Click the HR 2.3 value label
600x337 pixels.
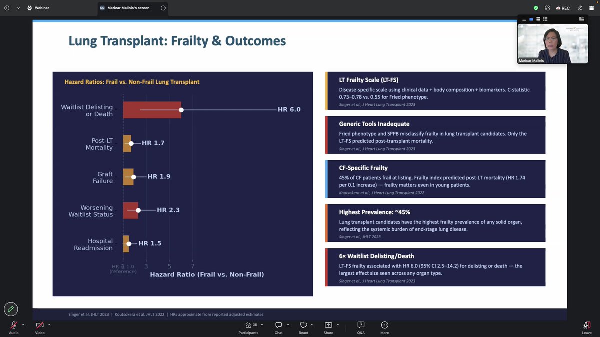168,210
